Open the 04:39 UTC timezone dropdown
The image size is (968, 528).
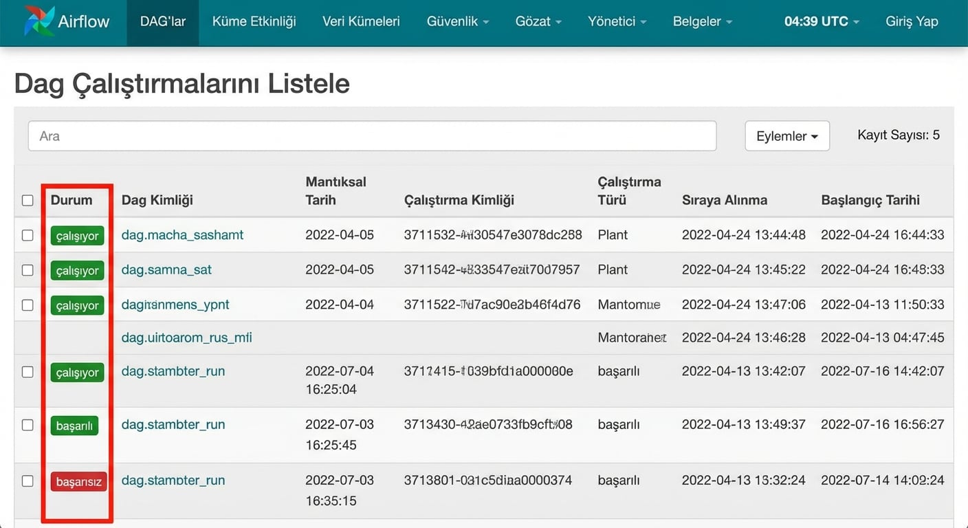[x=822, y=21]
